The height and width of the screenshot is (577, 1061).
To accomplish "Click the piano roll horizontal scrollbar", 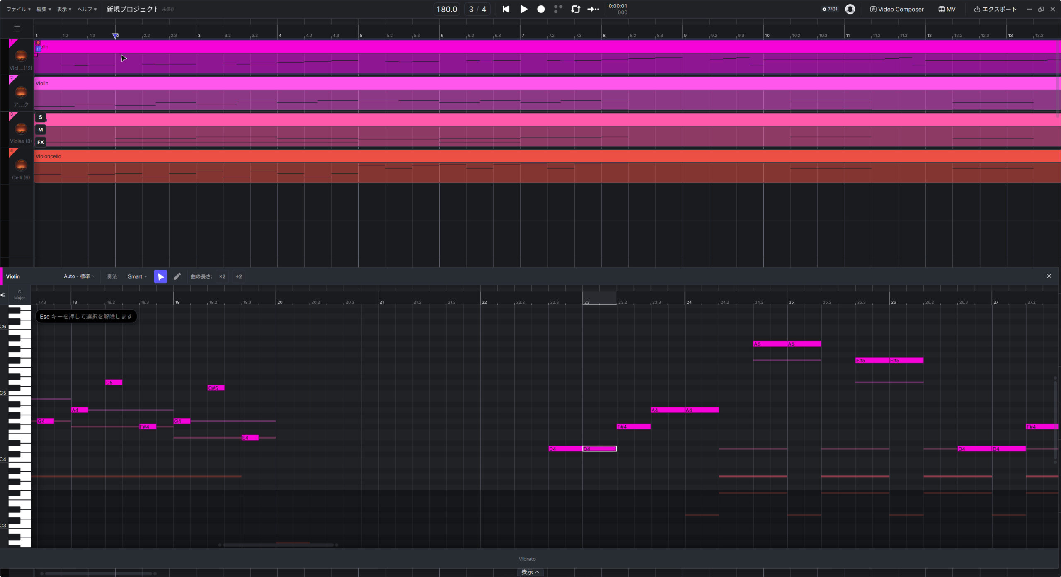I will click(278, 545).
